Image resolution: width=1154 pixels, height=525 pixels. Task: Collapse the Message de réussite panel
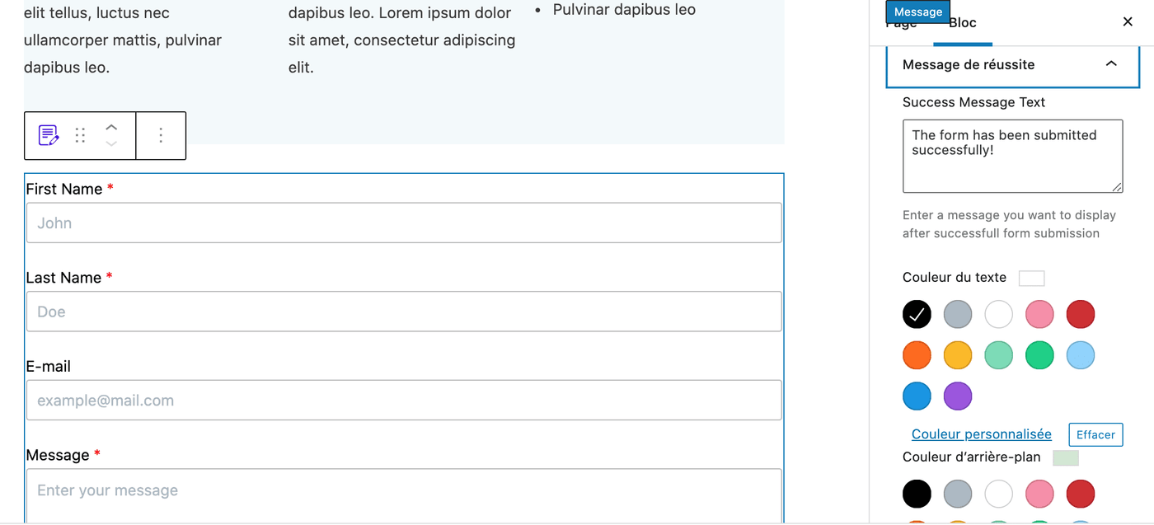pos(1111,63)
